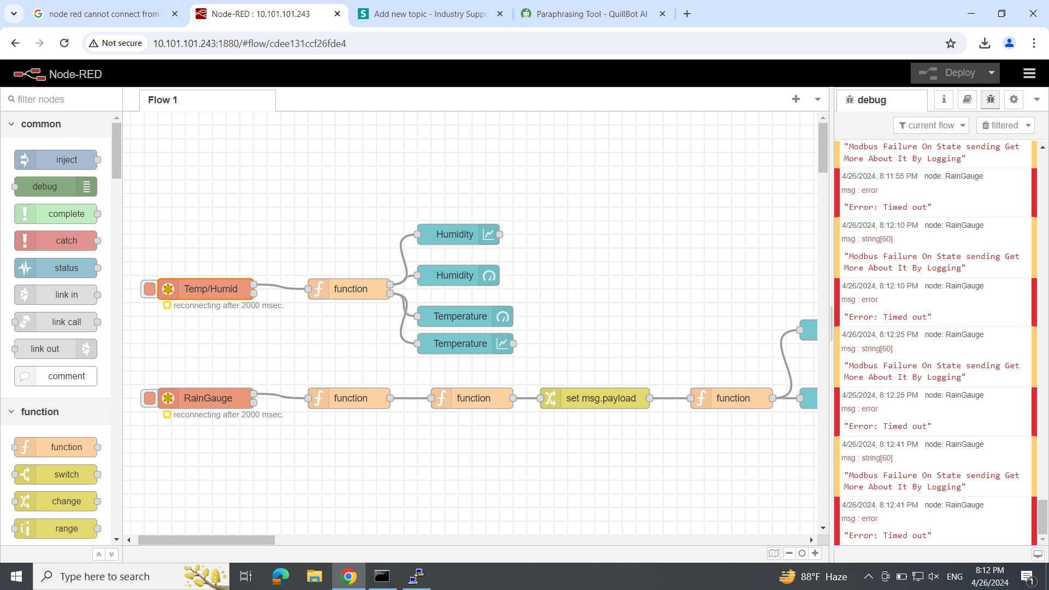Click the set msg.payload change node
This screenshot has height=590, width=1049.
(x=600, y=398)
